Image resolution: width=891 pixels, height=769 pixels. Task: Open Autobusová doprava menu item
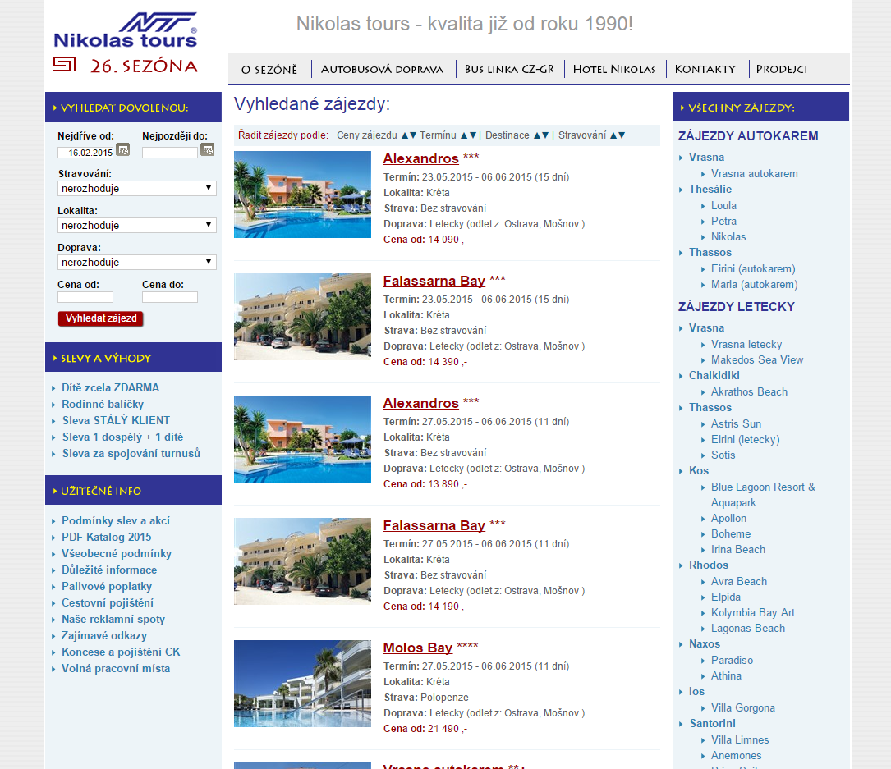pos(382,69)
